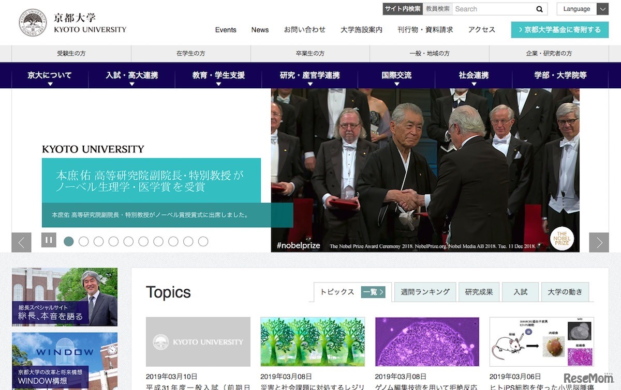Open the 大学の動き tab

coord(565,292)
